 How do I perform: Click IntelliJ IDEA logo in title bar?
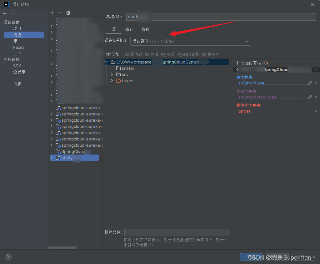[x=6, y=4]
